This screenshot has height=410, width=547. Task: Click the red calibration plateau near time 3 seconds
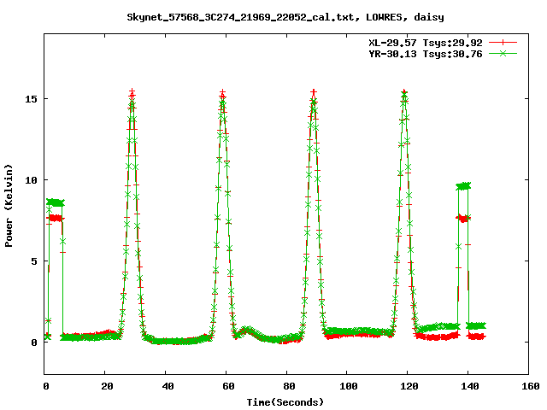tap(56, 219)
